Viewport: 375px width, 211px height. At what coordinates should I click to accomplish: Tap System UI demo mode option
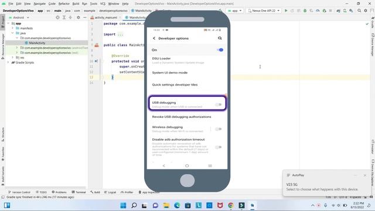pos(170,73)
